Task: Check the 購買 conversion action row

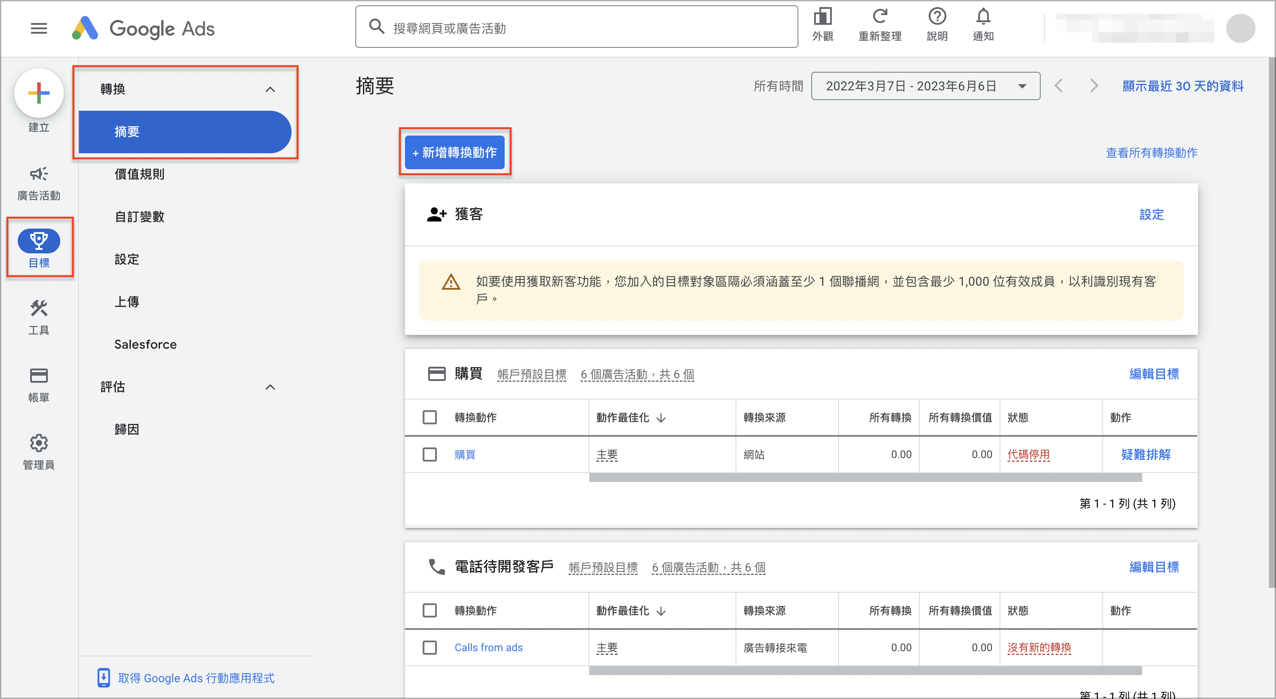Action: point(429,454)
